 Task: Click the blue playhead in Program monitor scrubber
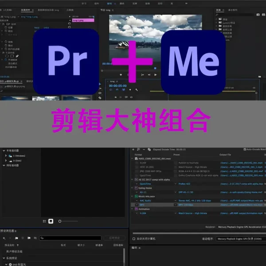155,68
